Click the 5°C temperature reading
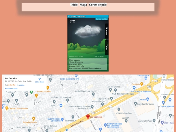Viewport: 176px width, 132px height. tap(72, 21)
